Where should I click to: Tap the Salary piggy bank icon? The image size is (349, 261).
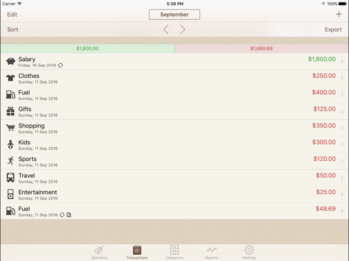(11, 61)
